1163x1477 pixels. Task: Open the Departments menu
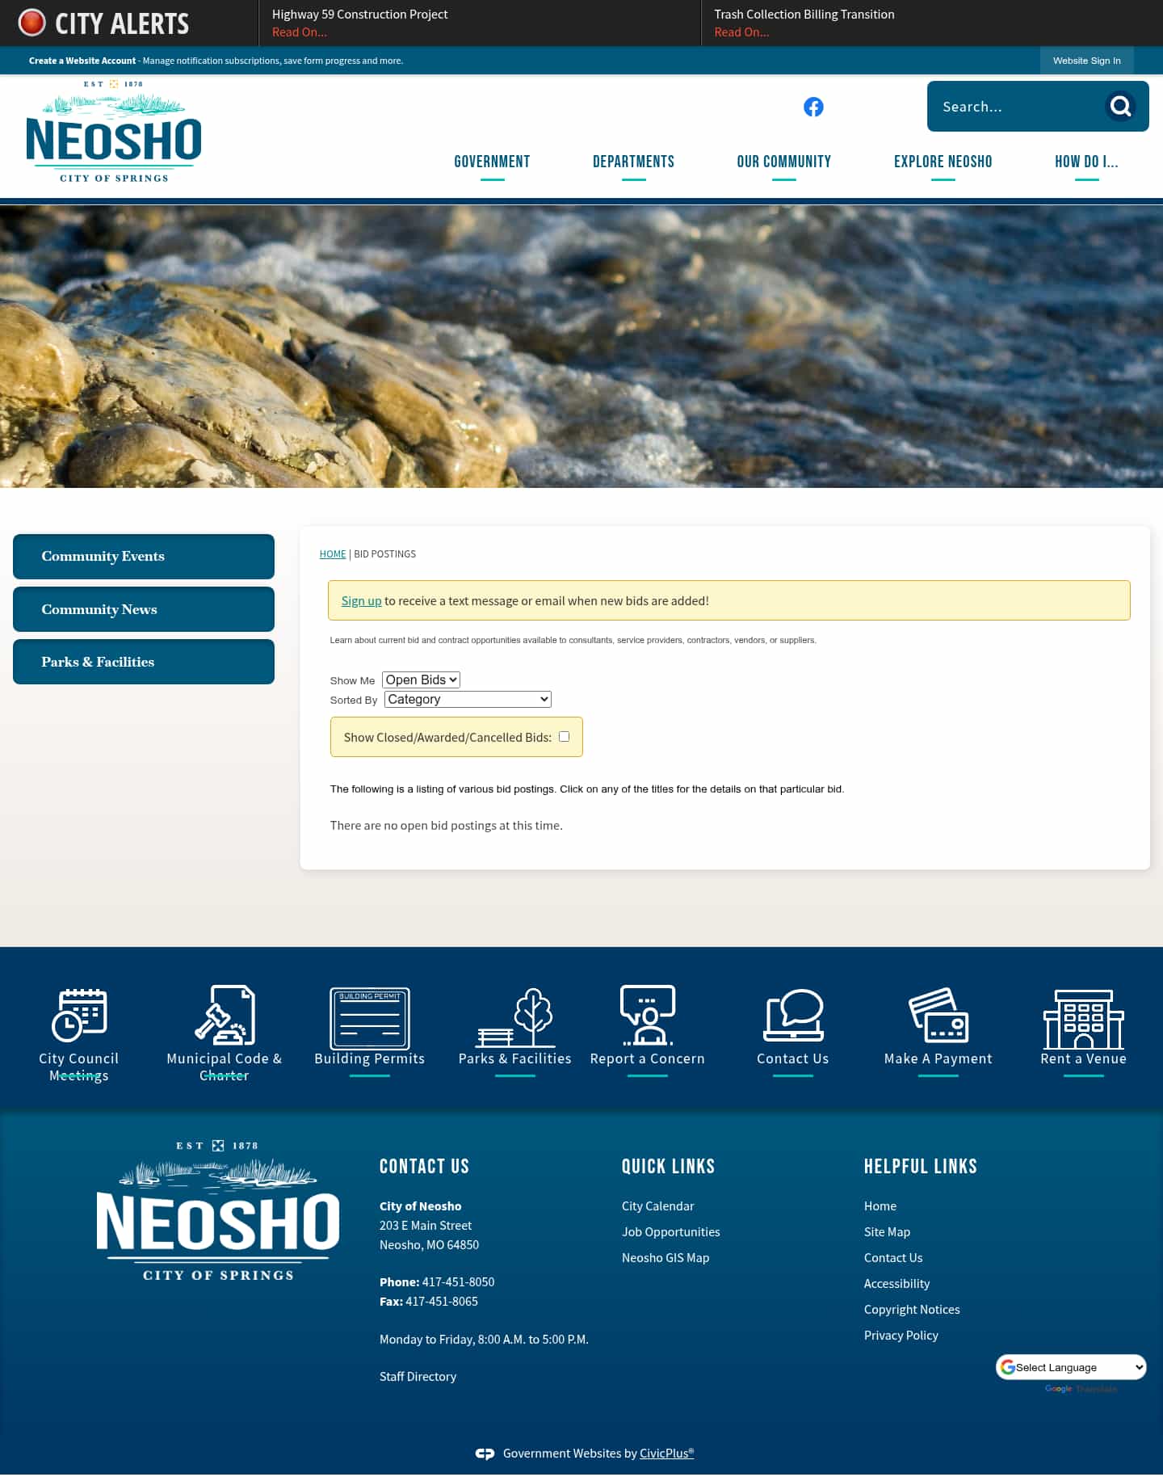tap(633, 162)
